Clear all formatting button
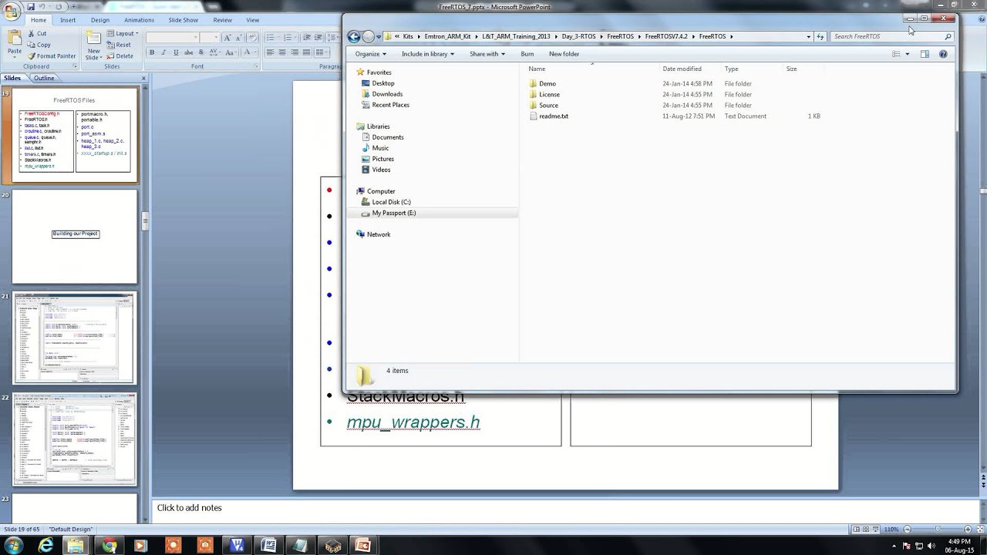Viewport: 987px width, 555px height. (252, 38)
